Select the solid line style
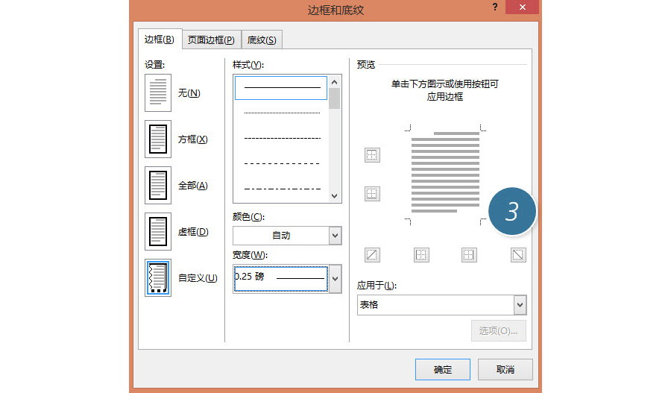 281,88
